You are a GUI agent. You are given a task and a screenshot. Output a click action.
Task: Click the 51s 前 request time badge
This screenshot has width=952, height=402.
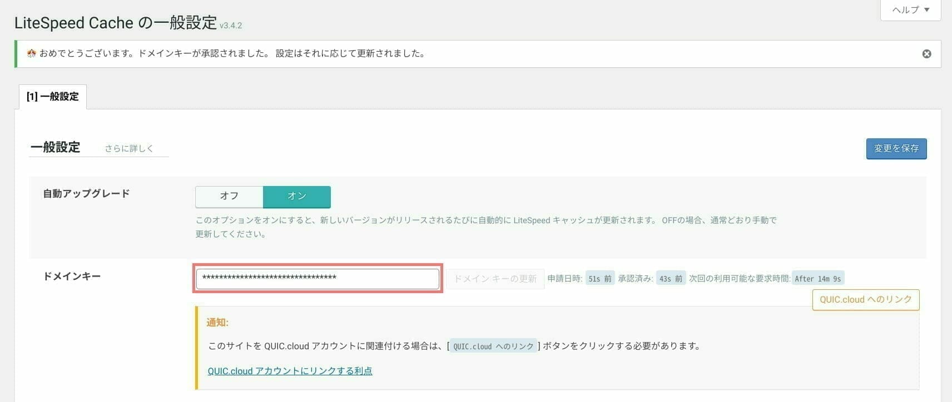point(600,279)
